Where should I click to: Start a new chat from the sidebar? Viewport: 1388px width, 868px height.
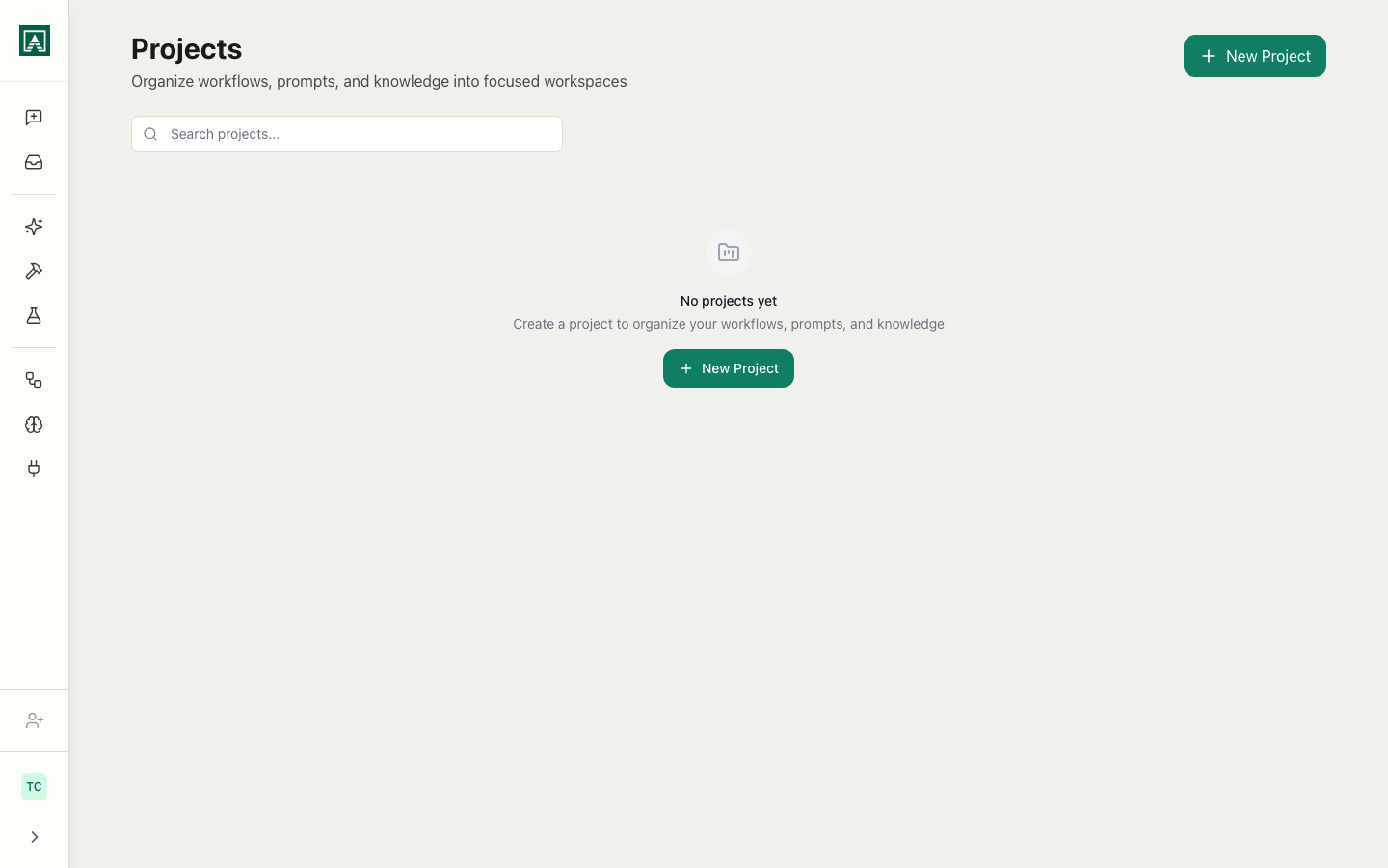(34, 118)
